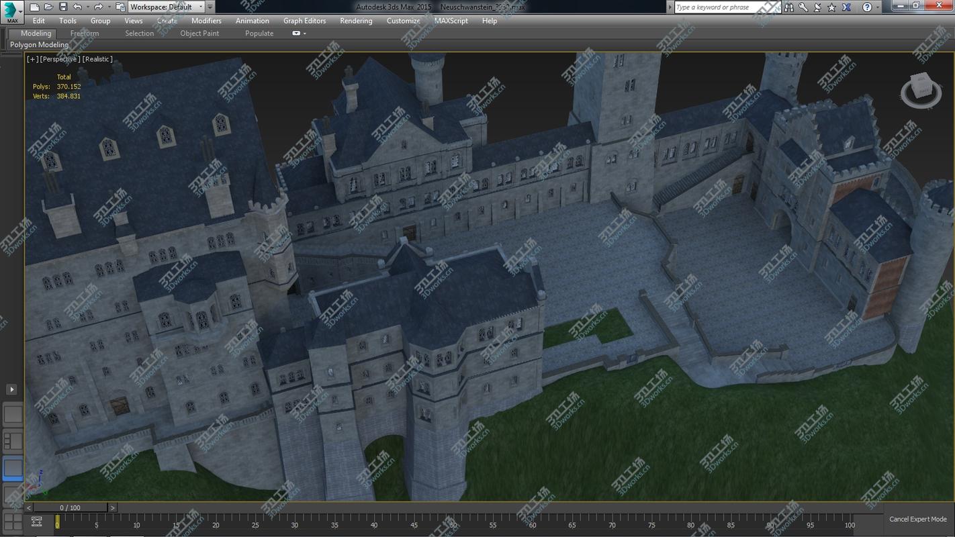
Task: Click the [Realistic] shading label
Action: [98, 59]
